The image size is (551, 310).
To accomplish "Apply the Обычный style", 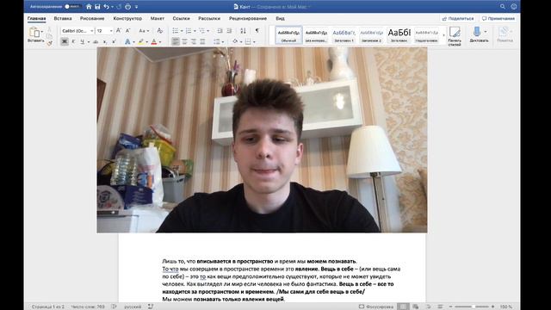I will [288, 34].
